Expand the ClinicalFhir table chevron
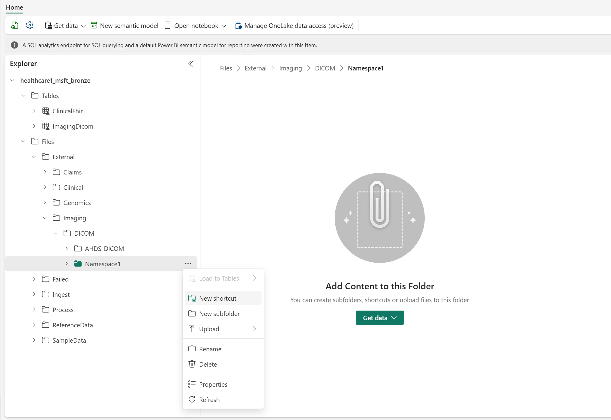Image resolution: width=611 pixels, height=420 pixels. click(x=34, y=111)
